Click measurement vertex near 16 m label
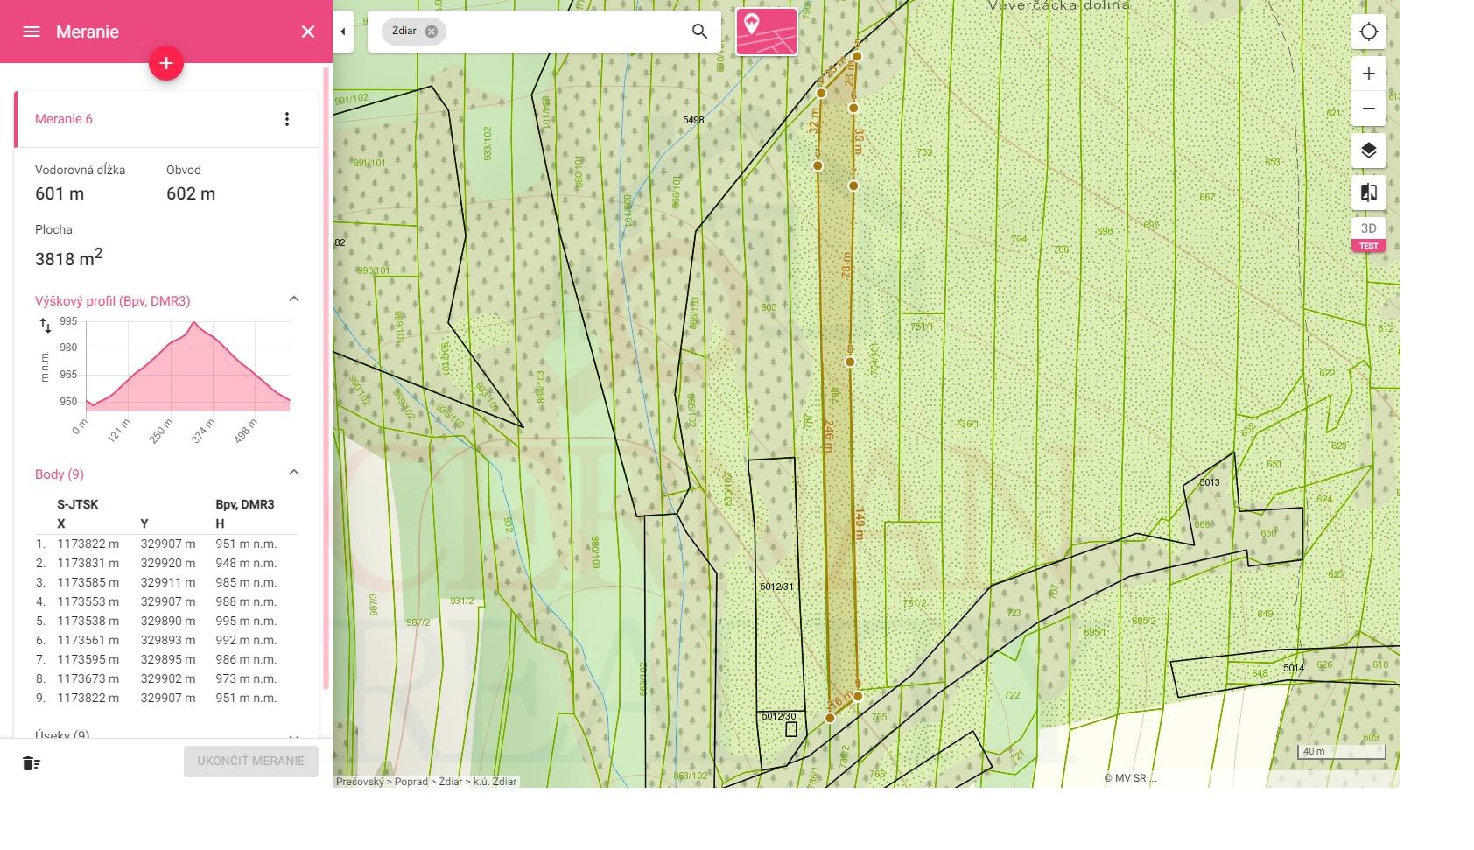This screenshot has height=850, width=1474. (x=830, y=718)
